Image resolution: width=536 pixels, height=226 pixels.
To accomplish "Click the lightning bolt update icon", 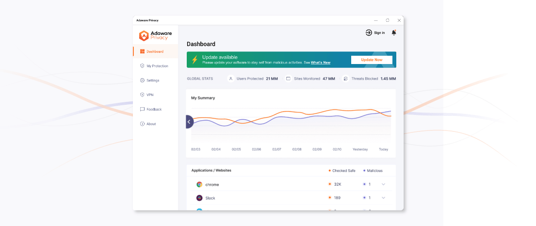I will (x=195, y=60).
